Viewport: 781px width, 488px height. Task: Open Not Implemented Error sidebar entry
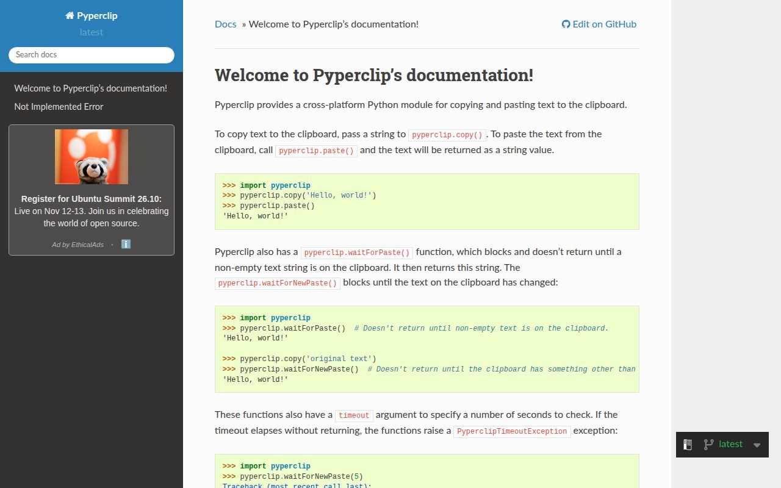[x=92, y=107]
